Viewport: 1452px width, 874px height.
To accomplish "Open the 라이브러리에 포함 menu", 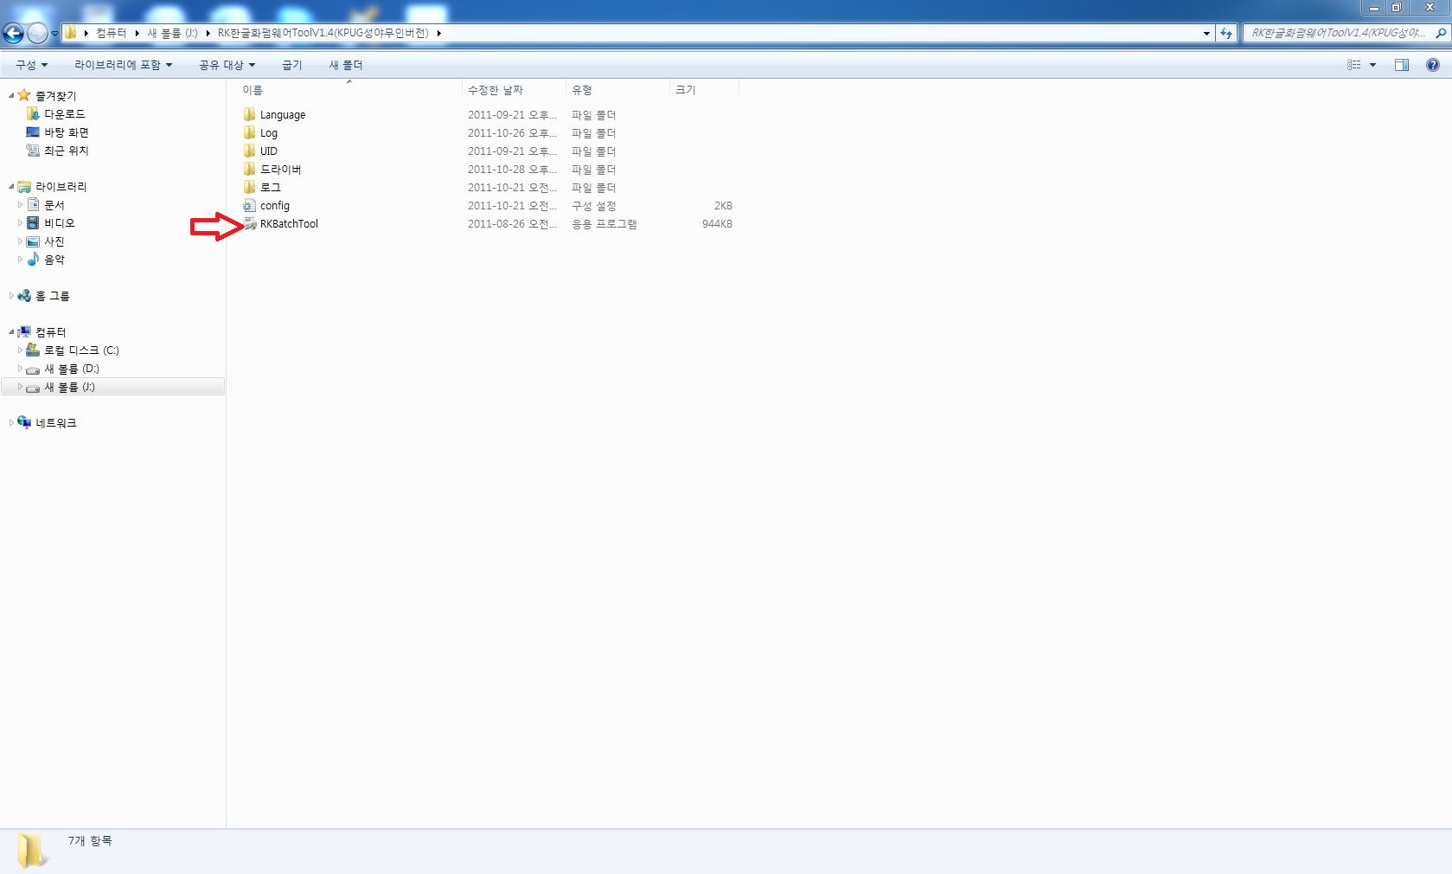I will 123,65.
